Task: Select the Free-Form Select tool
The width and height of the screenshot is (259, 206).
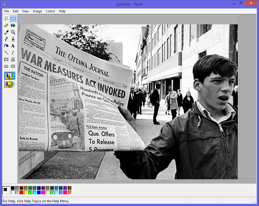Action: point(6,19)
